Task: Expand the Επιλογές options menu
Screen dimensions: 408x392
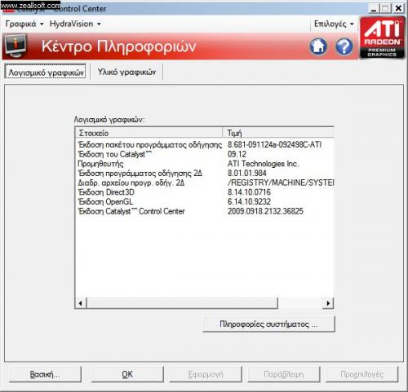Action: [x=334, y=24]
